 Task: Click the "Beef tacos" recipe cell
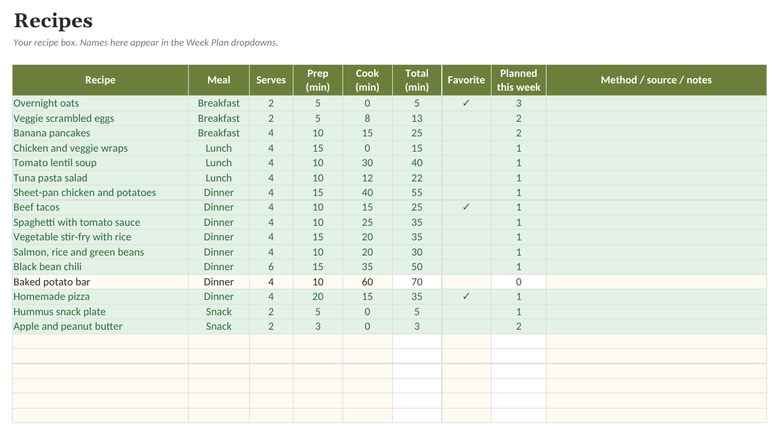point(101,208)
